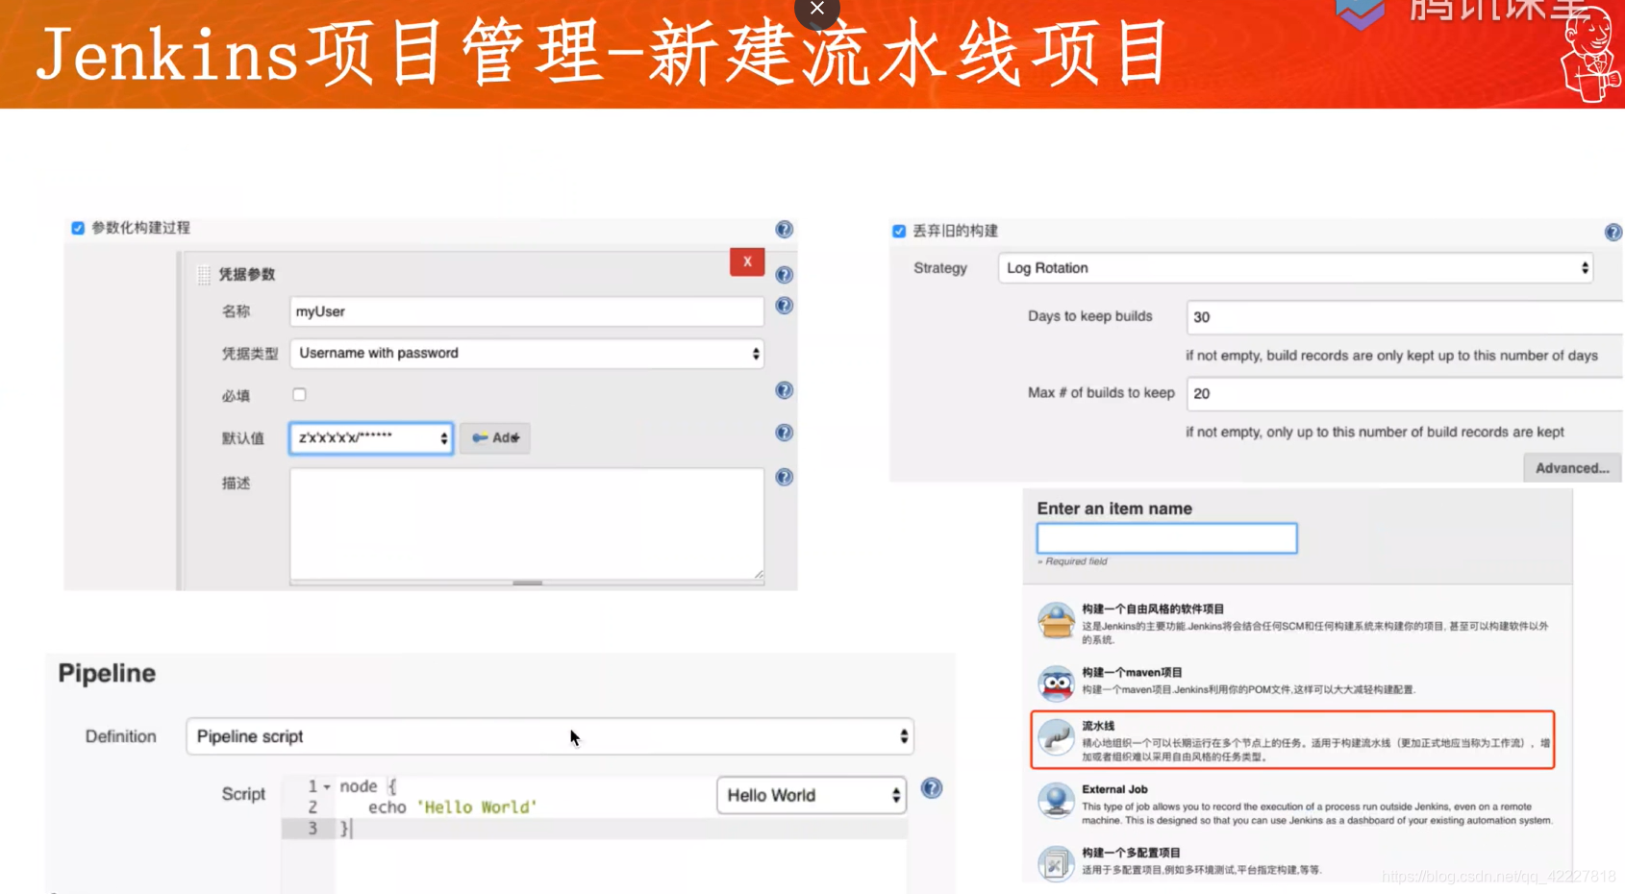
Task: Close the overlay with the top X button
Action: pos(816,9)
